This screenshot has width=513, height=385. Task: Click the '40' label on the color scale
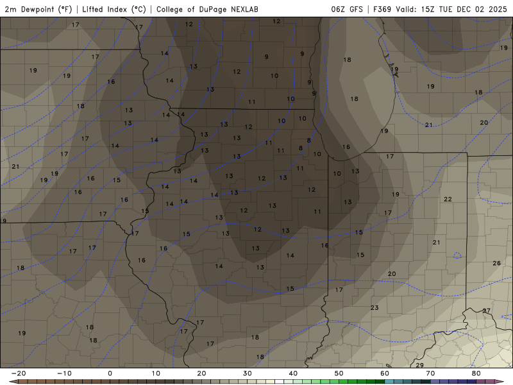coord(293,373)
